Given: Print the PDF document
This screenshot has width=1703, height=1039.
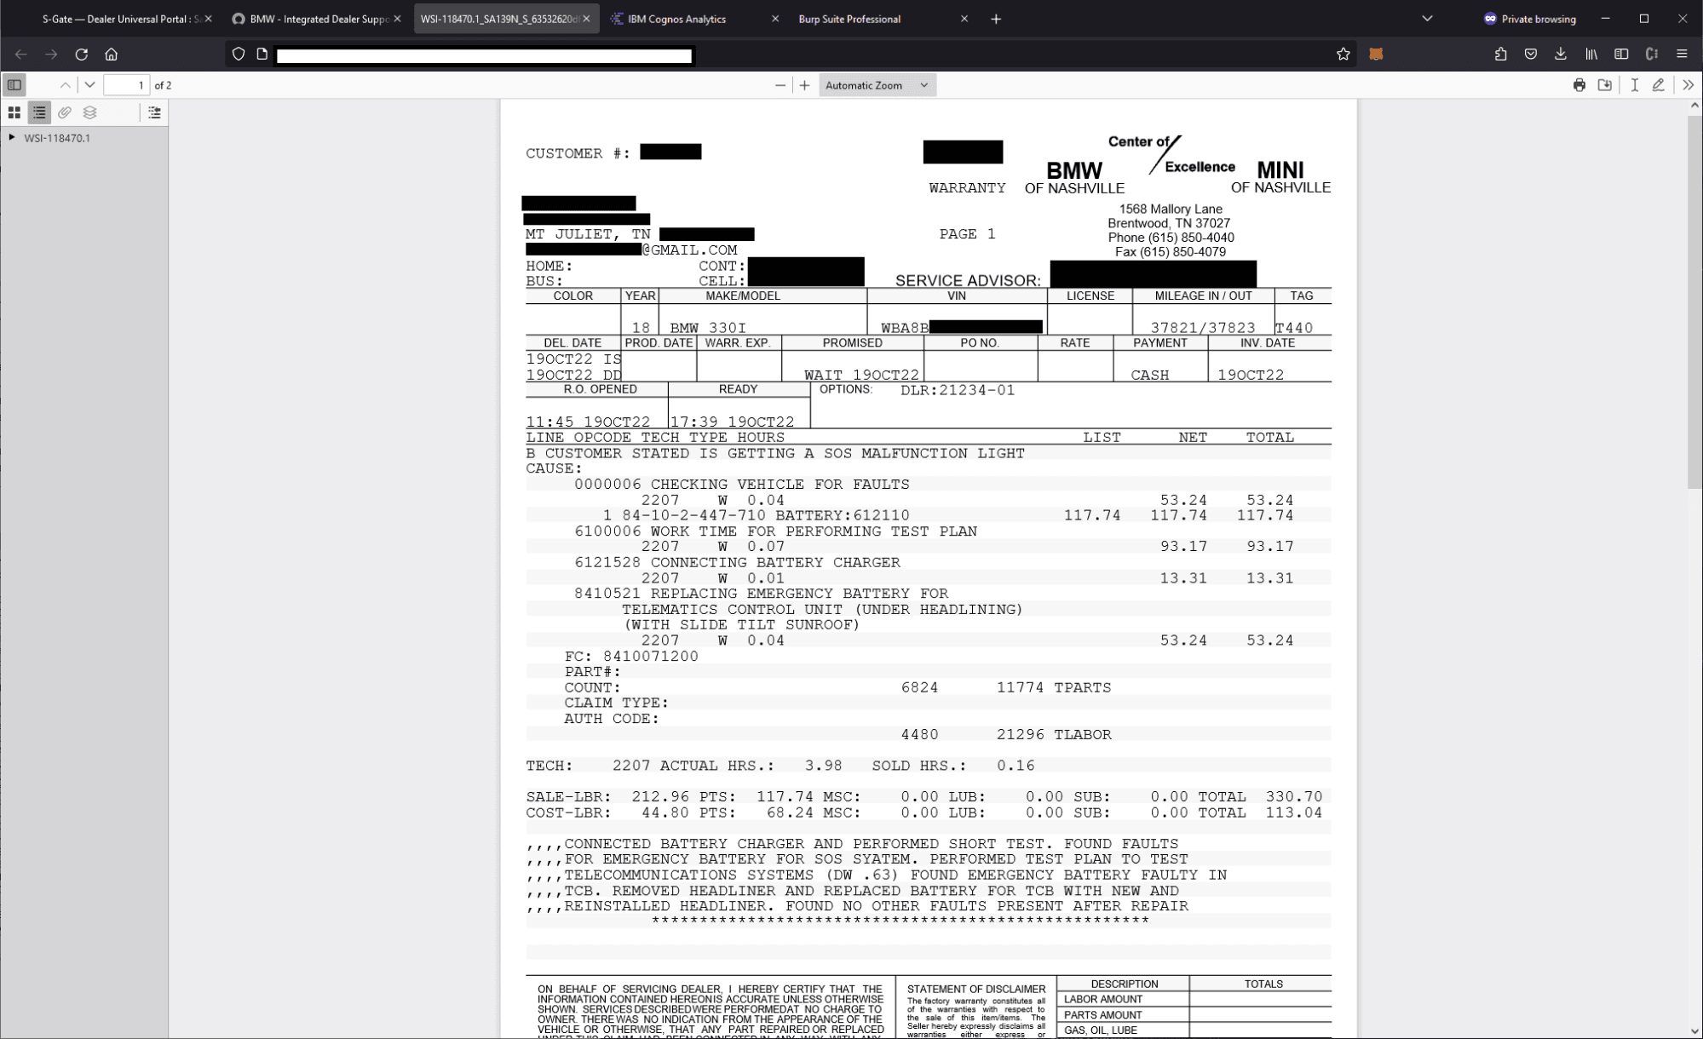Looking at the screenshot, I should coord(1579,85).
